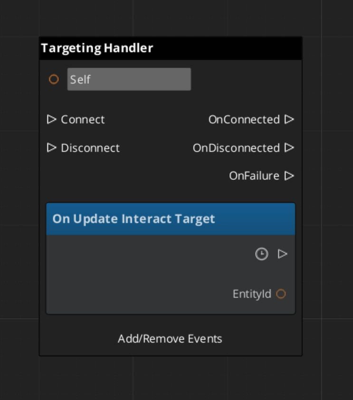Click the OnConnected slot label
353x400 pixels.
click(244, 120)
